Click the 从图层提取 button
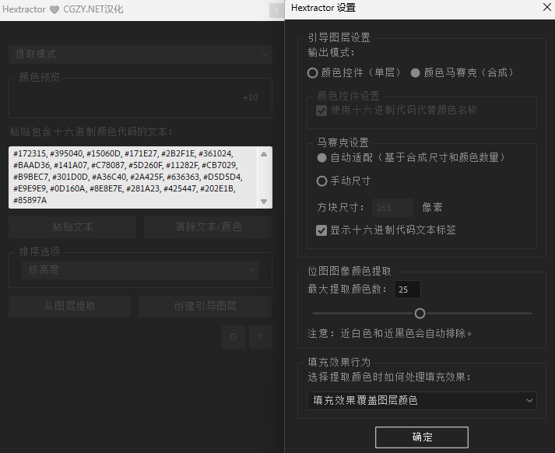Image resolution: width=555 pixels, height=453 pixels. point(70,307)
